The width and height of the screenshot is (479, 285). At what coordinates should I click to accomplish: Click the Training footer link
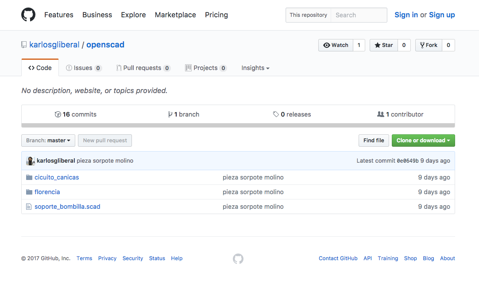[x=388, y=258]
